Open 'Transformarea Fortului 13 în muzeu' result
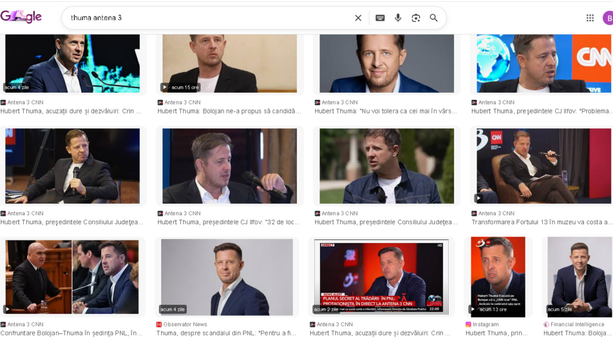 (x=542, y=222)
